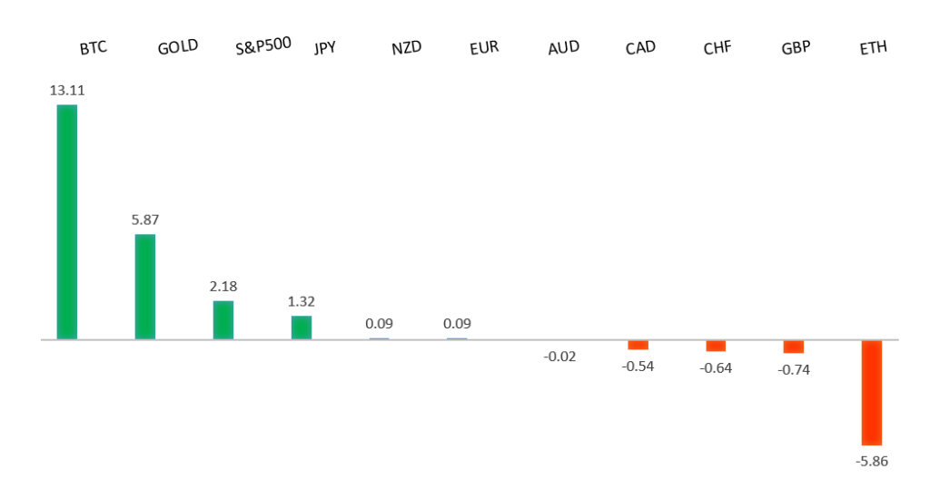The height and width of the screenshot is (489, 930).
Task: Click the JPY green bar
Action: (x=302, y=328)
